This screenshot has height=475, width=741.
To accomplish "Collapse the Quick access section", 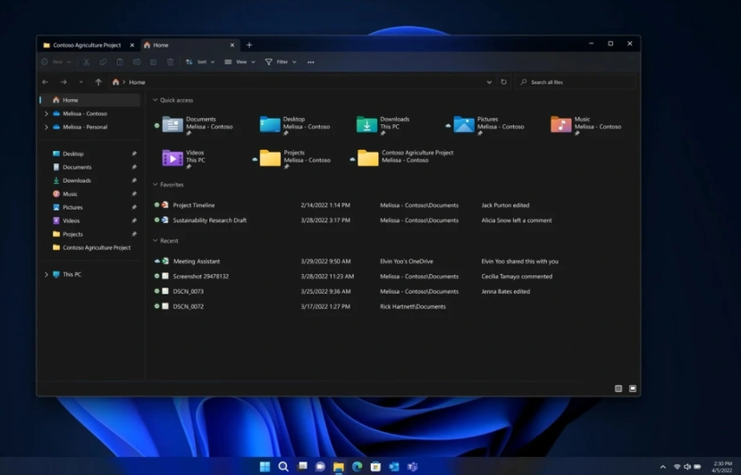I will click(156, 100).
